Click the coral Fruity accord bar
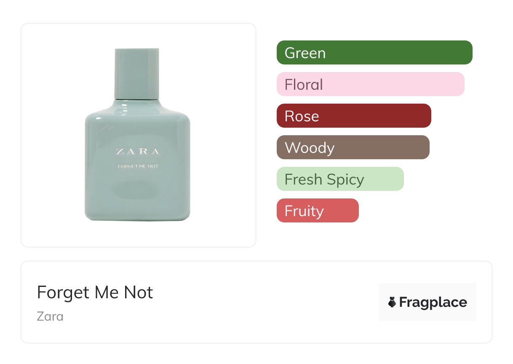 point(318,211)
